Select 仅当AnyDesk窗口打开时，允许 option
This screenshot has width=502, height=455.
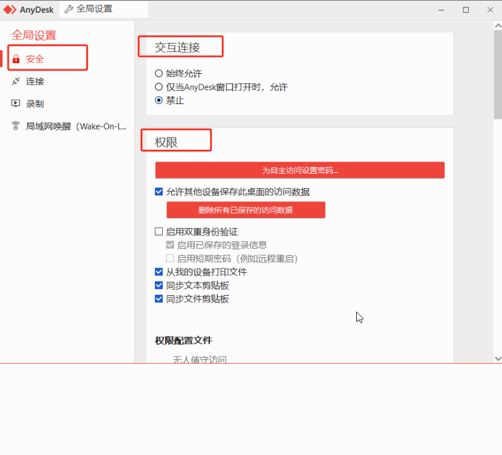[x=159, y=85]
